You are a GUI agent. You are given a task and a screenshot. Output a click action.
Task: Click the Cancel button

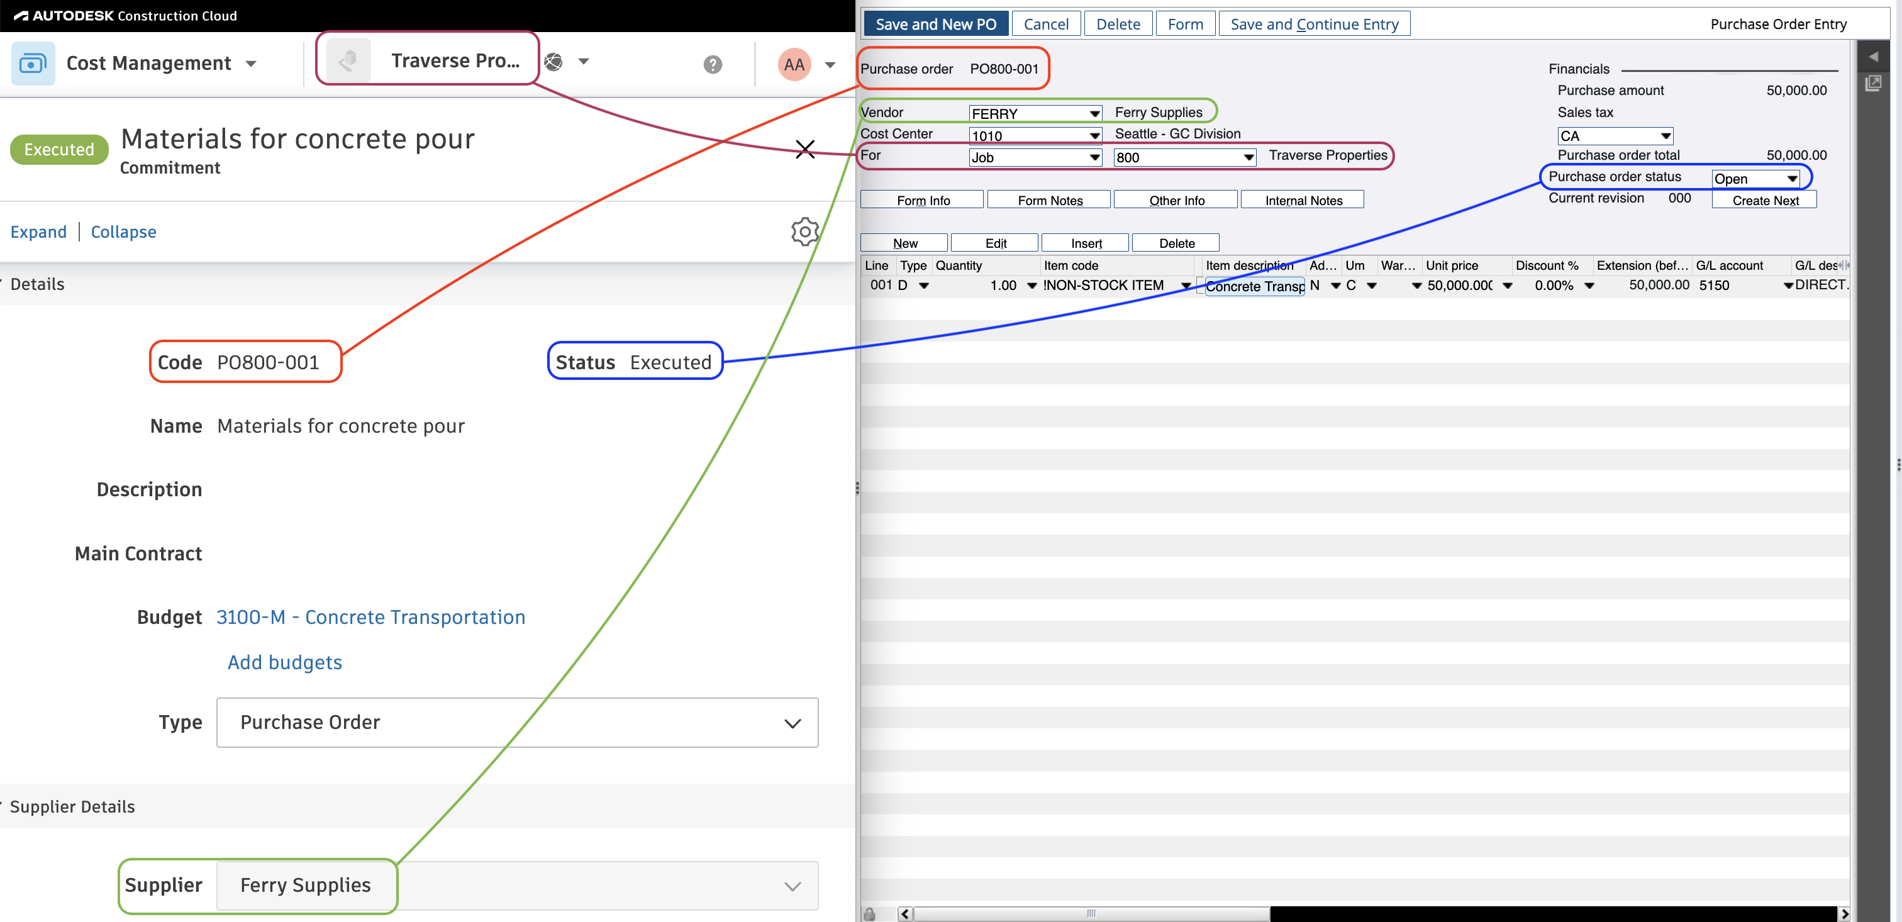click(x=1045, y=25)
